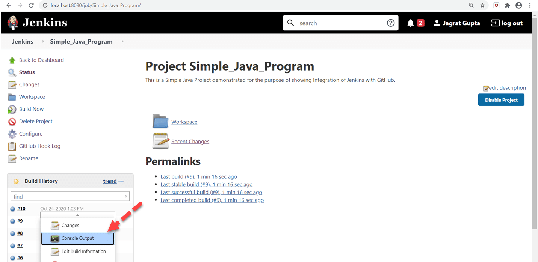
Task: Click the Changes notepad icon in sidebar
Action: click(x=12, y=85)
